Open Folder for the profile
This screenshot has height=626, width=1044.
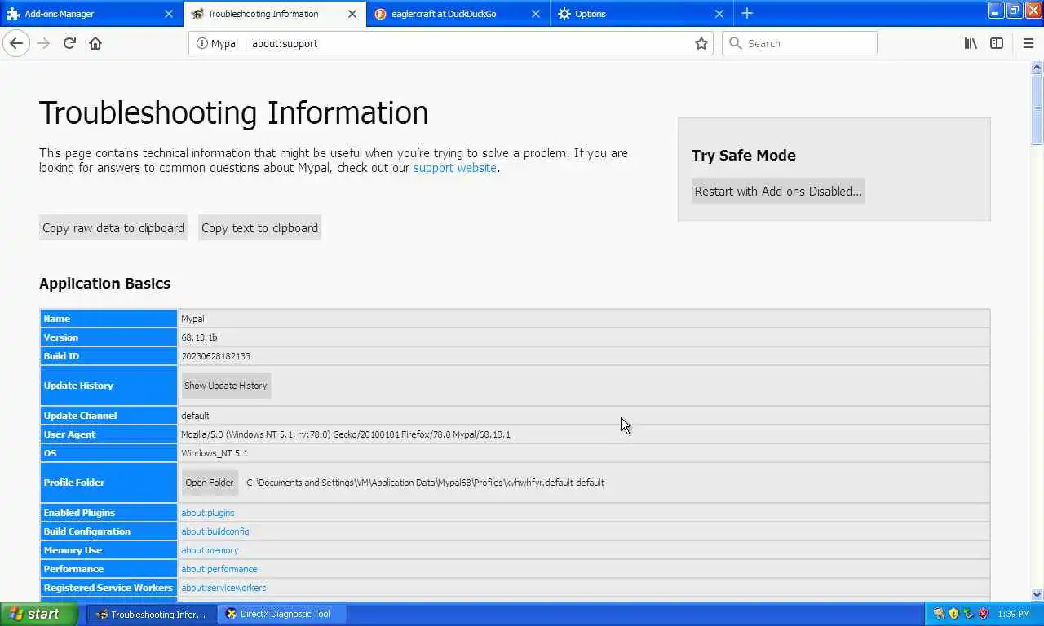pos(210,483)
